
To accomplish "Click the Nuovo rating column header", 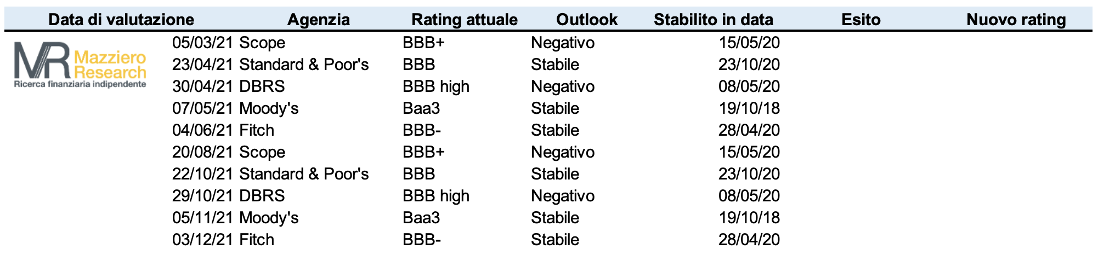I will 1016,20.
